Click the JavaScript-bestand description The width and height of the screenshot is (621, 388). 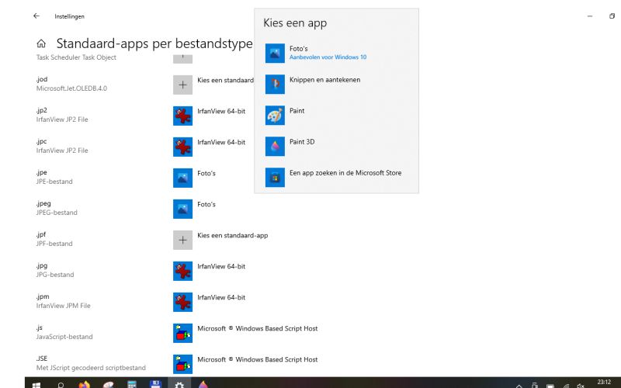[x=64, y=337]
